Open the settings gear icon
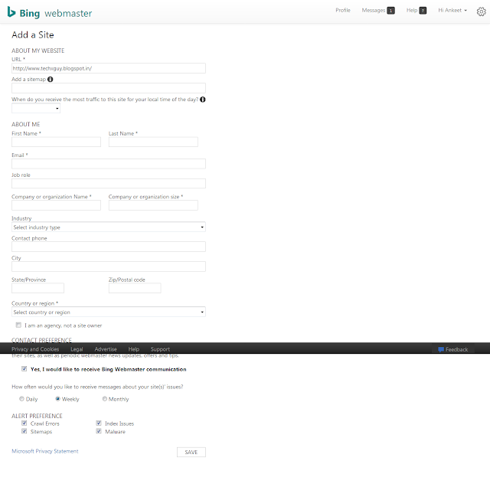This screenshot has width=490, height=484. click(x=481, y=11)
